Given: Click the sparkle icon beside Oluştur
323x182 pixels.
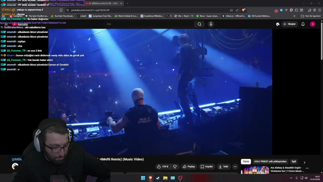Looking at the screenshot, I should [278, 24].
